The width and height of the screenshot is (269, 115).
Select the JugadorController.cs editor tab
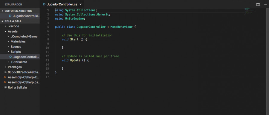pyautogui.click(x=62, y=4)
